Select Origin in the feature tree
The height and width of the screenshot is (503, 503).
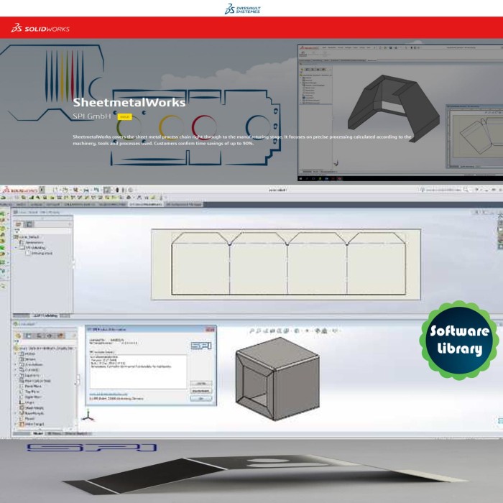pos(27,402)
